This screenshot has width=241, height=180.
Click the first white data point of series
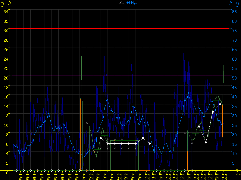(x=101, y=138)
